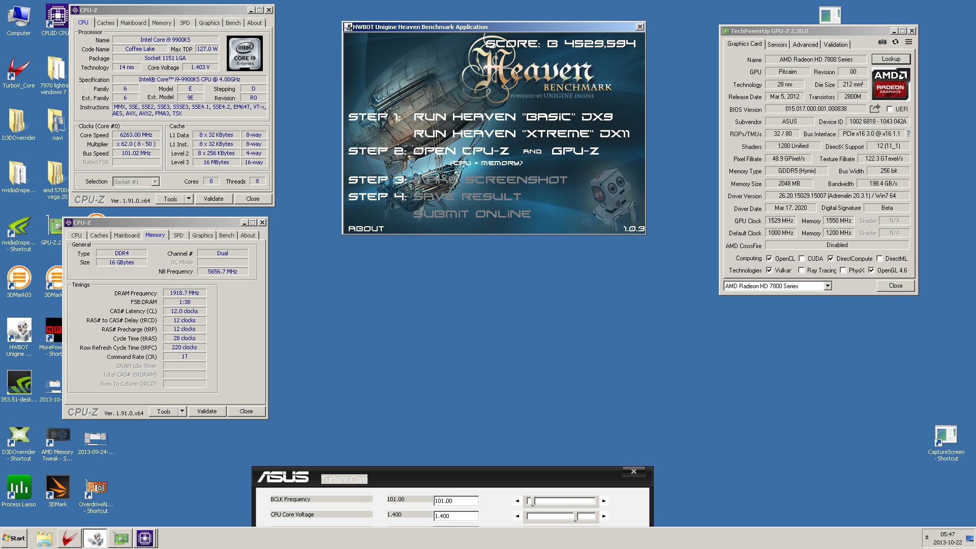Launch the TurboV_Core desktop shortcut

[x=18, y=72]
